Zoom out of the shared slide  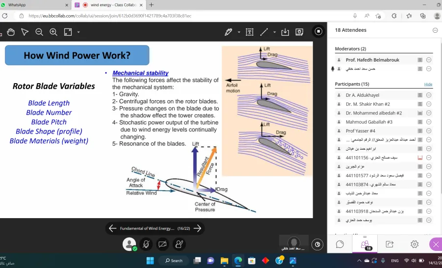tap(39, 32)
